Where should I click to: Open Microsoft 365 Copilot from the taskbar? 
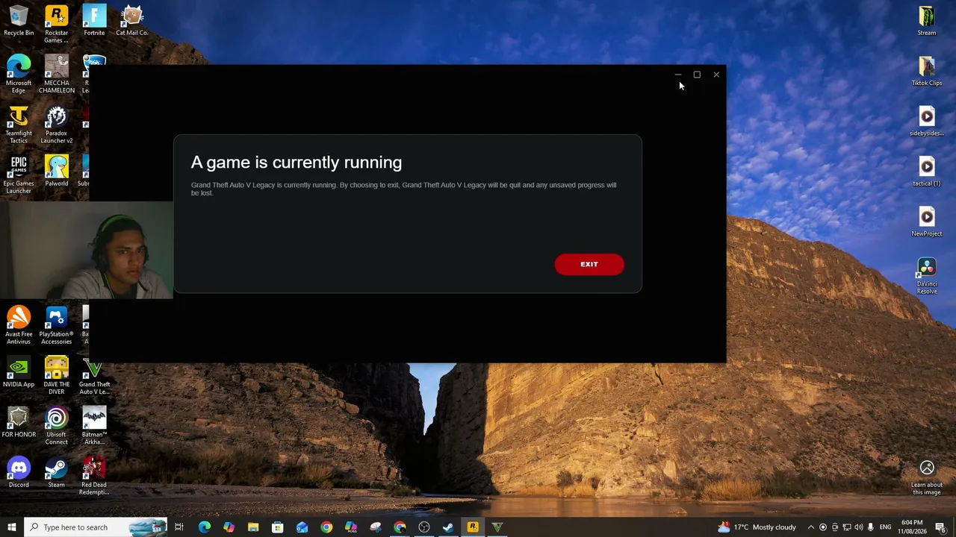(x=351, y=527)
